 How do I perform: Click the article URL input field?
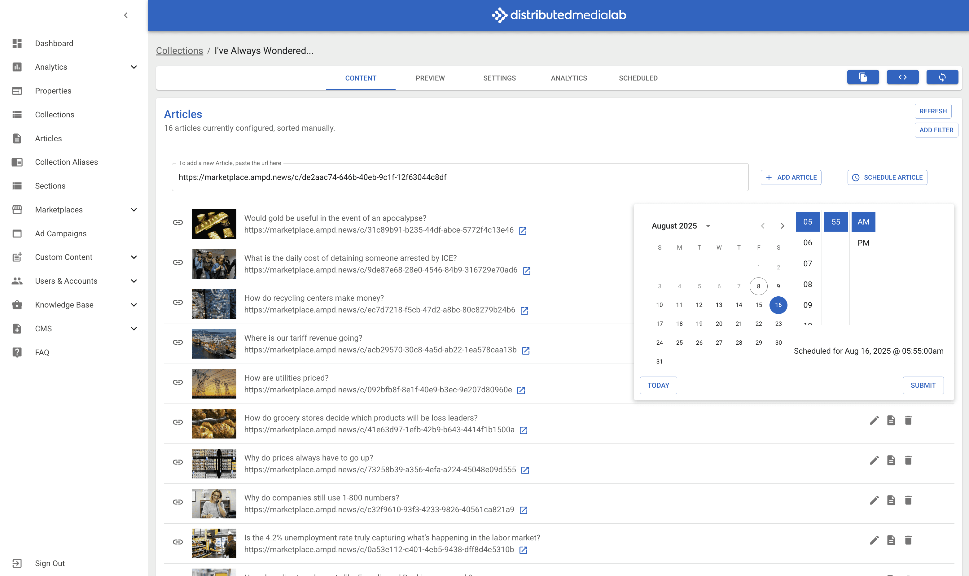point(460,177)
